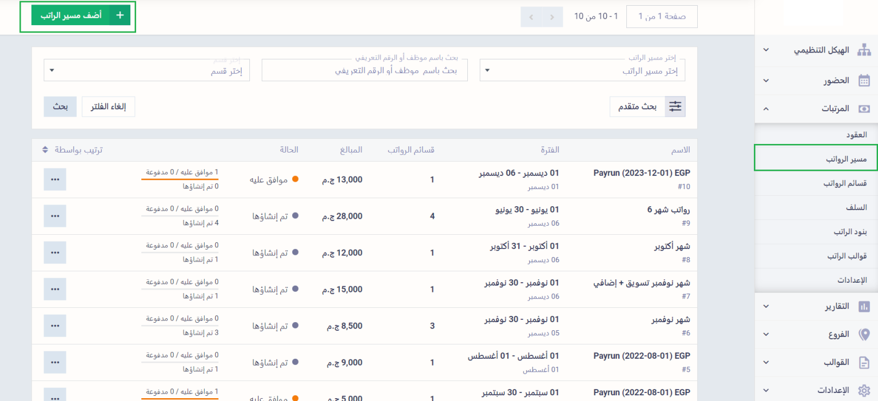Open السلف in the sidebar menu
Screen dimensions: 878x401
(x=856, y=208)
